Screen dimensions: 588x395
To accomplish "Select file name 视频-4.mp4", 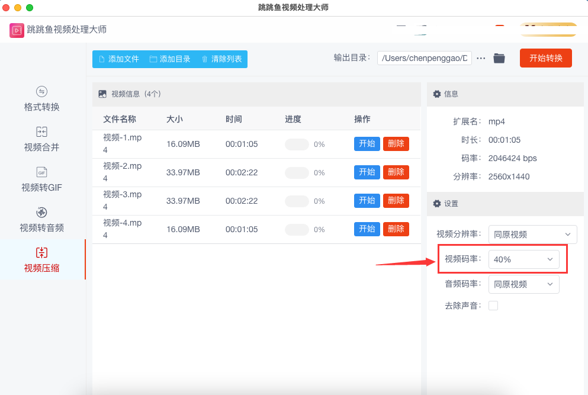I will (x=122, y=229).
